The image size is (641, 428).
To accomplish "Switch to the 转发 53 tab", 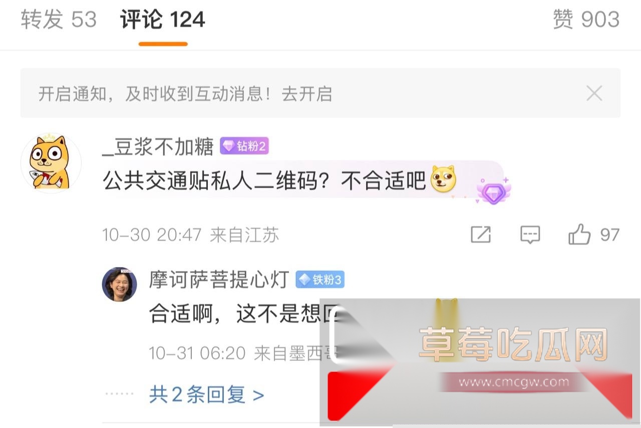I will 59,20.
